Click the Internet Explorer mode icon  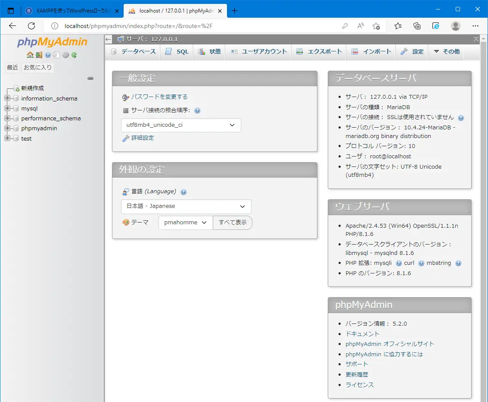(x=436, y=26)
